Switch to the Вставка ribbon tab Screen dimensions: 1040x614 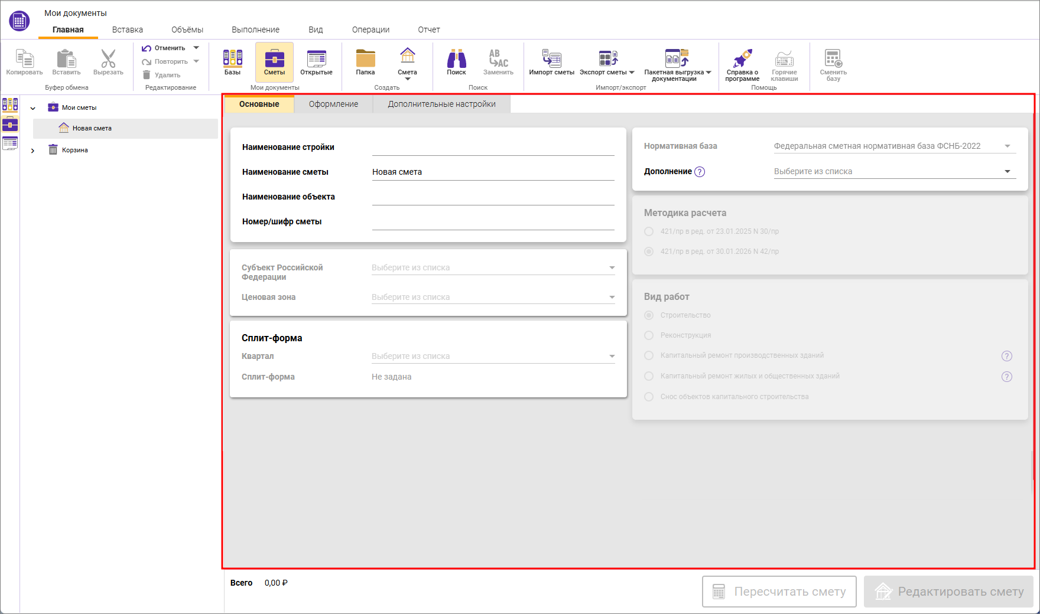pos(128,30)
